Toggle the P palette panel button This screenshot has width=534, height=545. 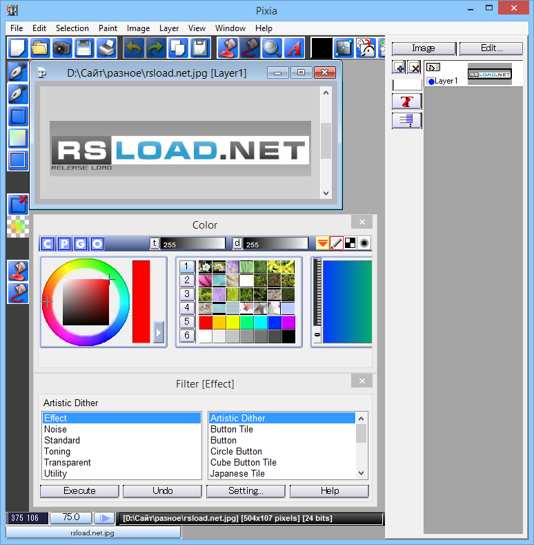coord(64,244)
